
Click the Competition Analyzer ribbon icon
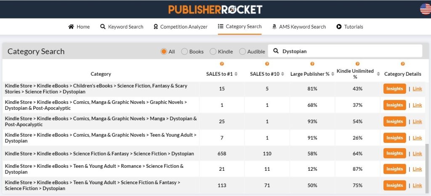click(x=156, y=26)
